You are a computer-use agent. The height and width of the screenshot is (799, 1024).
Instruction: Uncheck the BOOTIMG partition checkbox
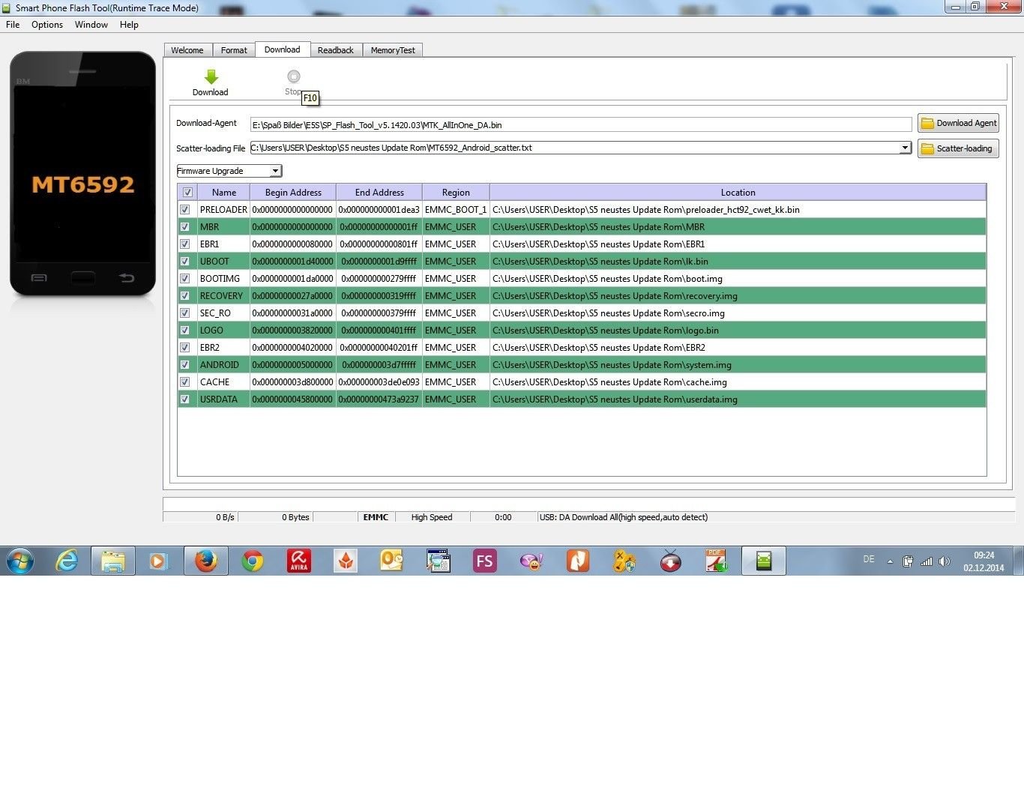184,279
